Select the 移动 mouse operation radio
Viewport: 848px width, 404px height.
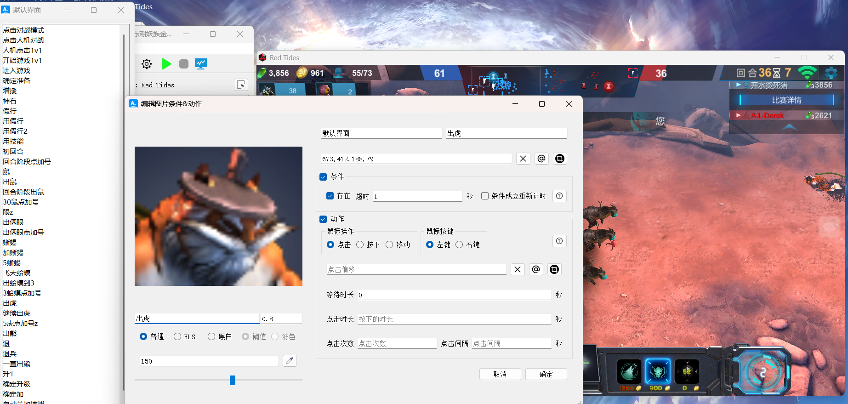coord(389,245)
